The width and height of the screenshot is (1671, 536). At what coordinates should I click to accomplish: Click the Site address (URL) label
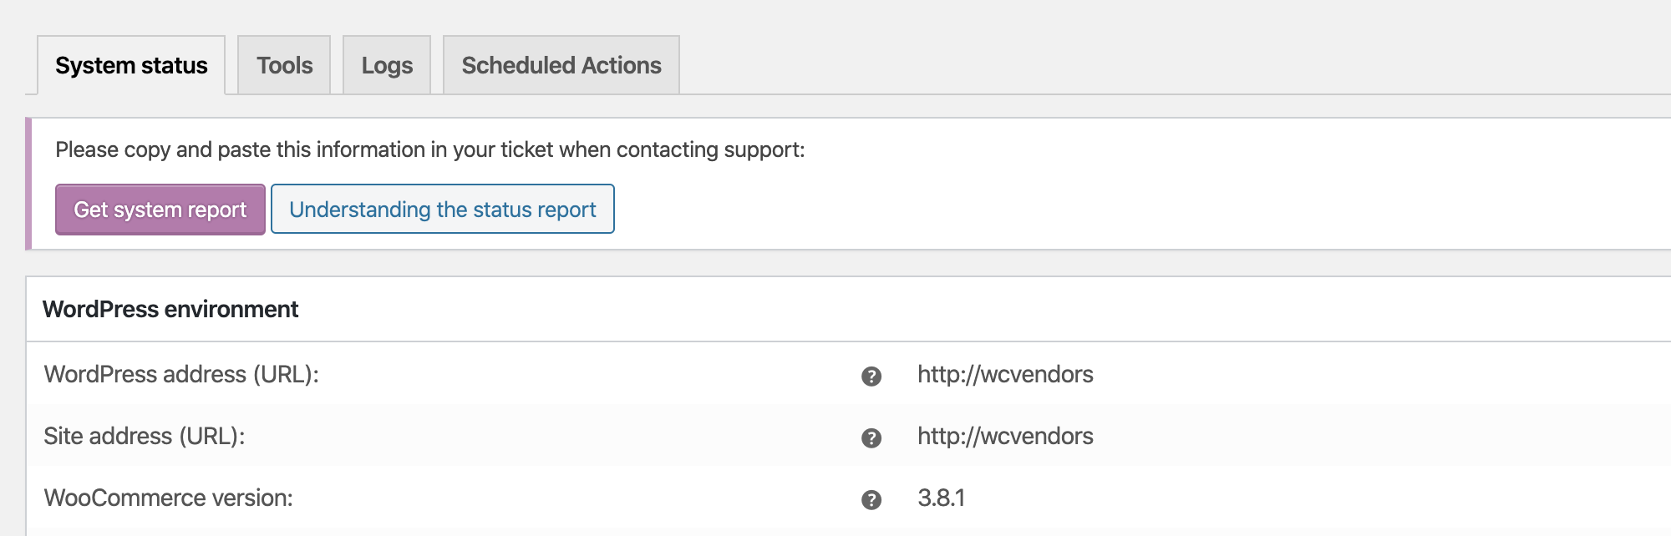(145, 436)
